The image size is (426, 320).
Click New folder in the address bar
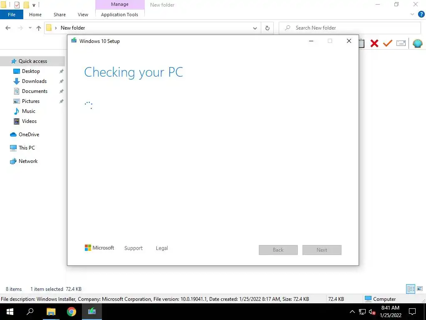click(x=73, y=28)
